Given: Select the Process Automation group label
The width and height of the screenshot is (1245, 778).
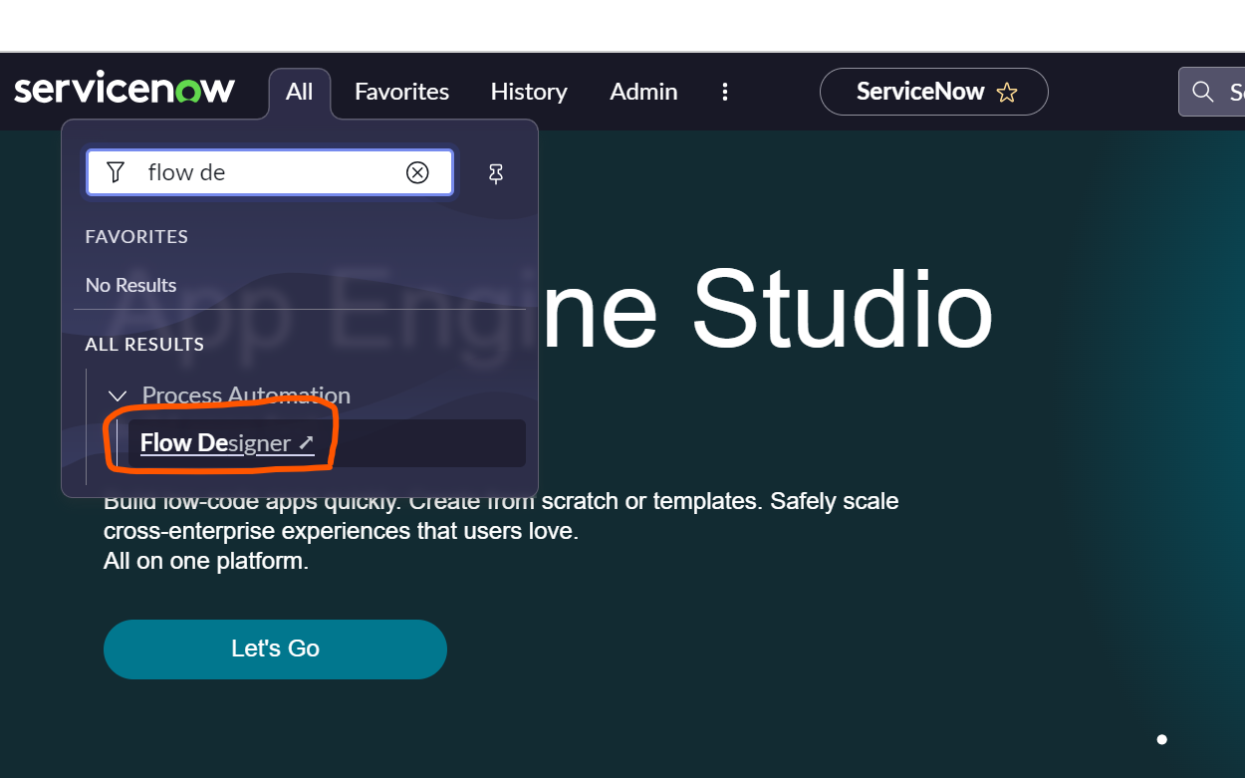Looking at the screenshot, I should click(x=246, y=394).
